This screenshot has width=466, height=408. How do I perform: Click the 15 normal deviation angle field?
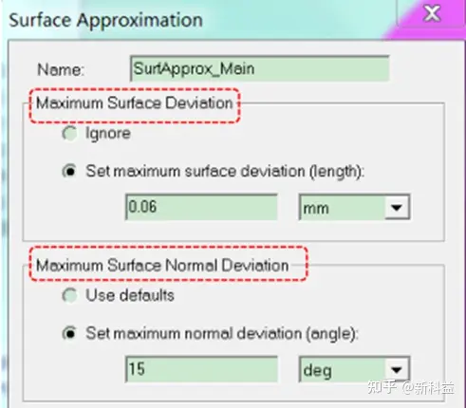coord(201,369)
